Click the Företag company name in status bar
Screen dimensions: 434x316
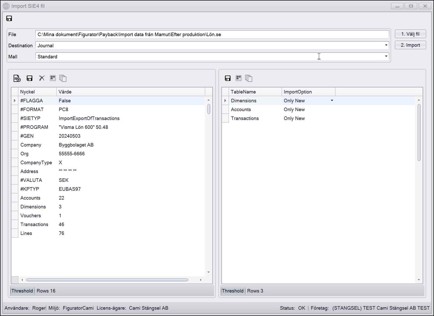[381, 308]
